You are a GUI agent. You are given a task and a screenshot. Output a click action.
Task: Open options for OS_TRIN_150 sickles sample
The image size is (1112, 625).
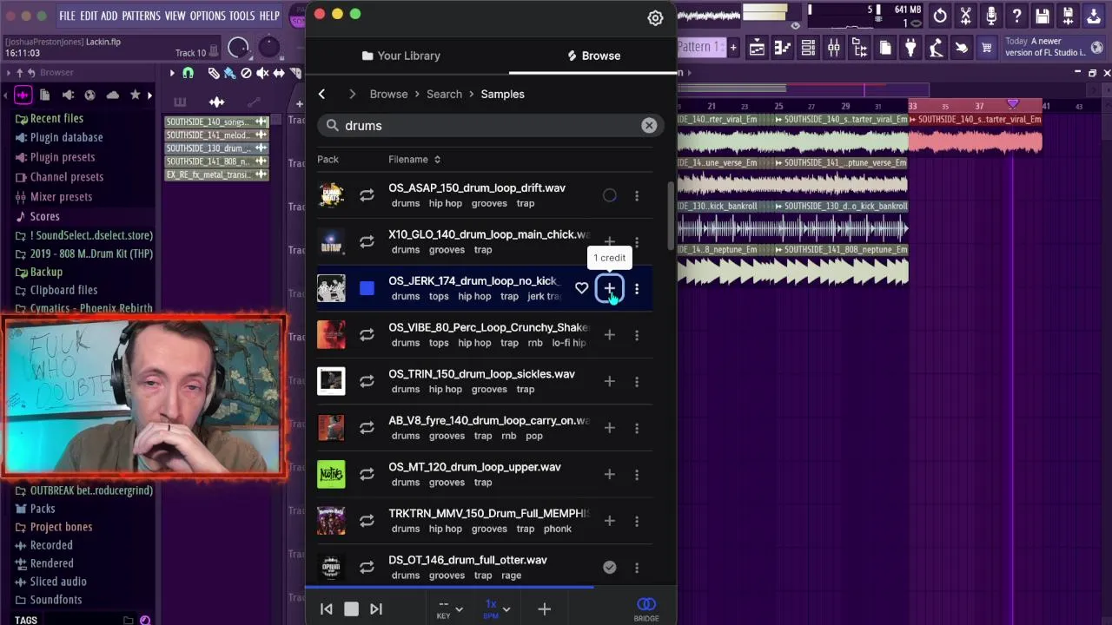tap(637, 381)
